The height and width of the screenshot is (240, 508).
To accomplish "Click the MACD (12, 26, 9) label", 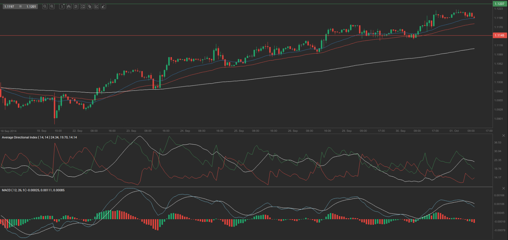I will (33, 190).
